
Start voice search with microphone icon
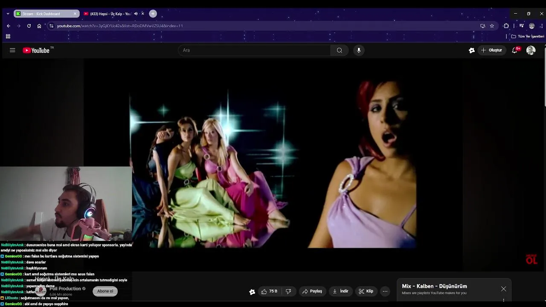pos(359,50)
